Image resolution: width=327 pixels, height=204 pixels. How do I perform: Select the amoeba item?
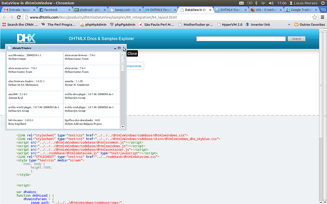(91, 84)
